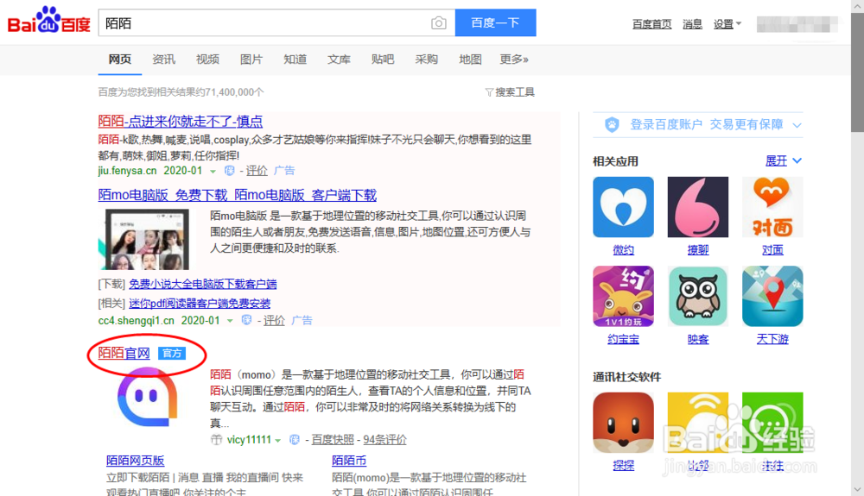Open the 陌陌币 sub-link
Screen dimensions: 864x496
click(349, 461)
